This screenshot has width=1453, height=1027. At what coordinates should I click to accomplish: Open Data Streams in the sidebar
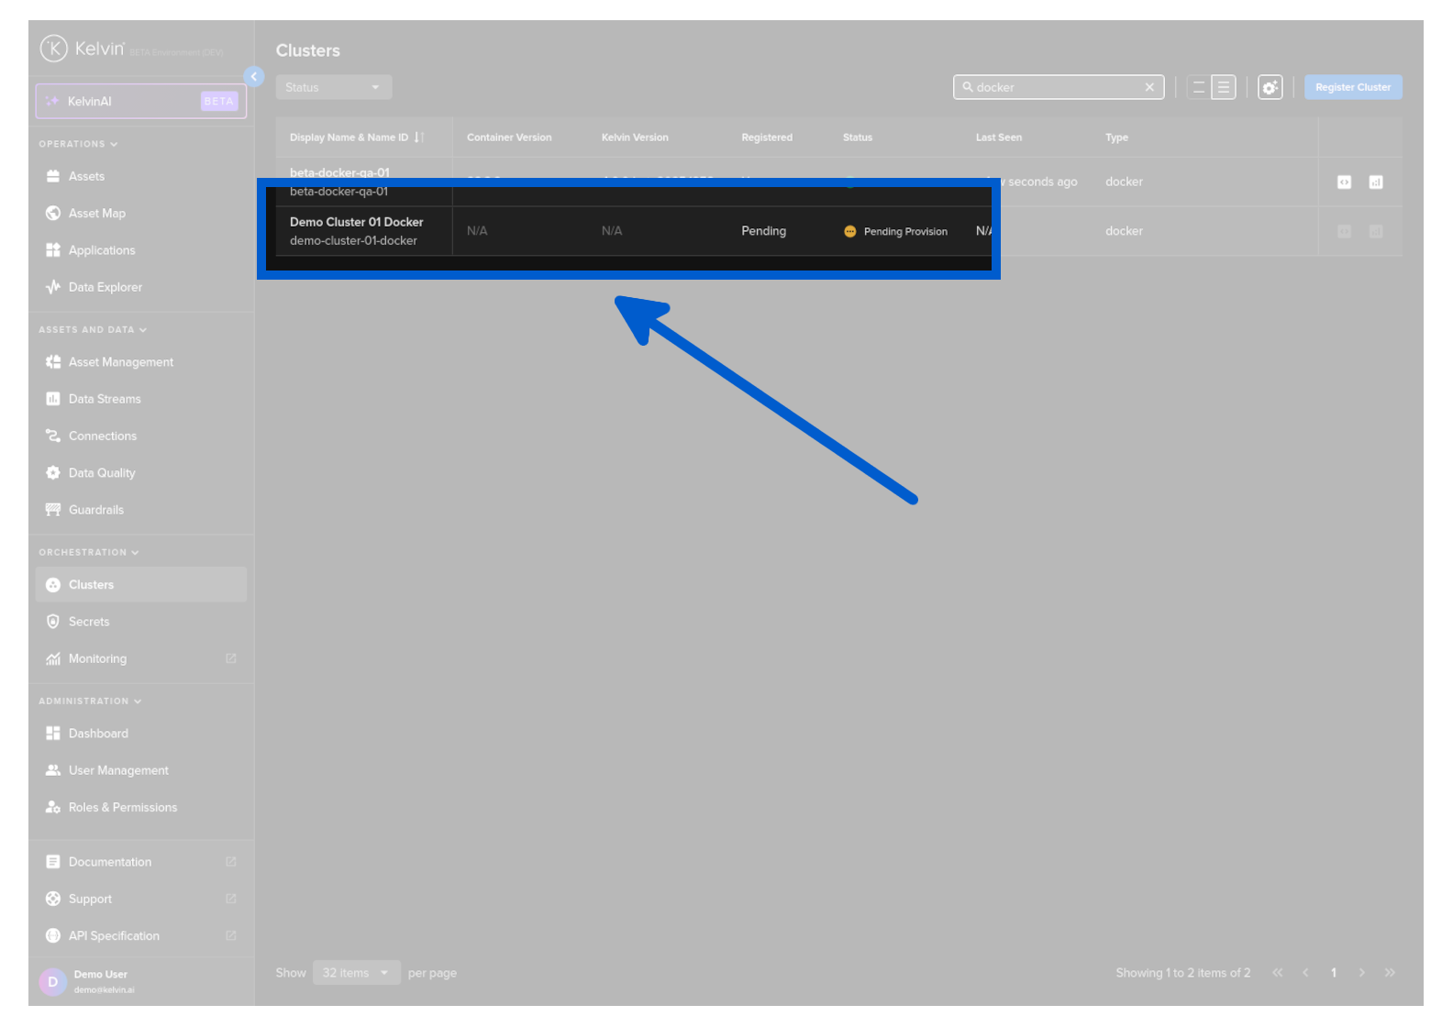[105, 399]
